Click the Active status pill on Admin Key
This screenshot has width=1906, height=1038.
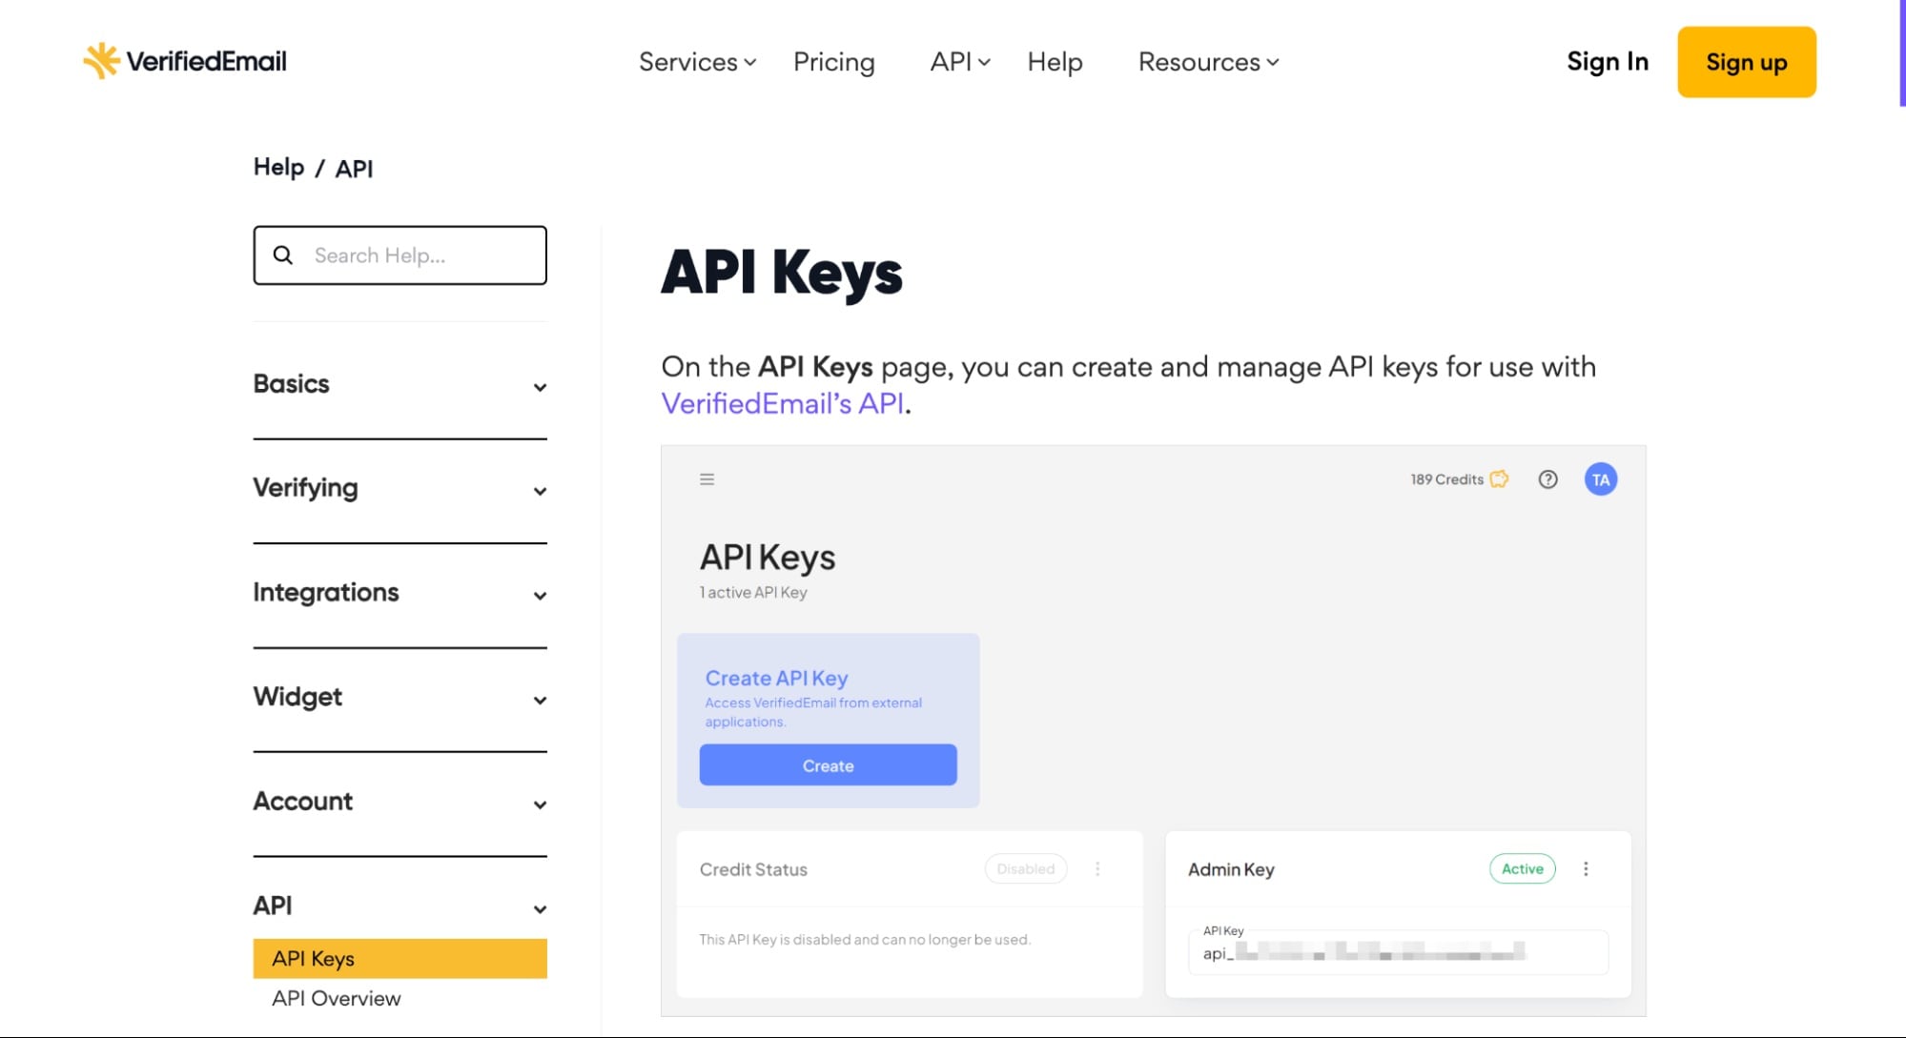click(x=1521, y=868)
